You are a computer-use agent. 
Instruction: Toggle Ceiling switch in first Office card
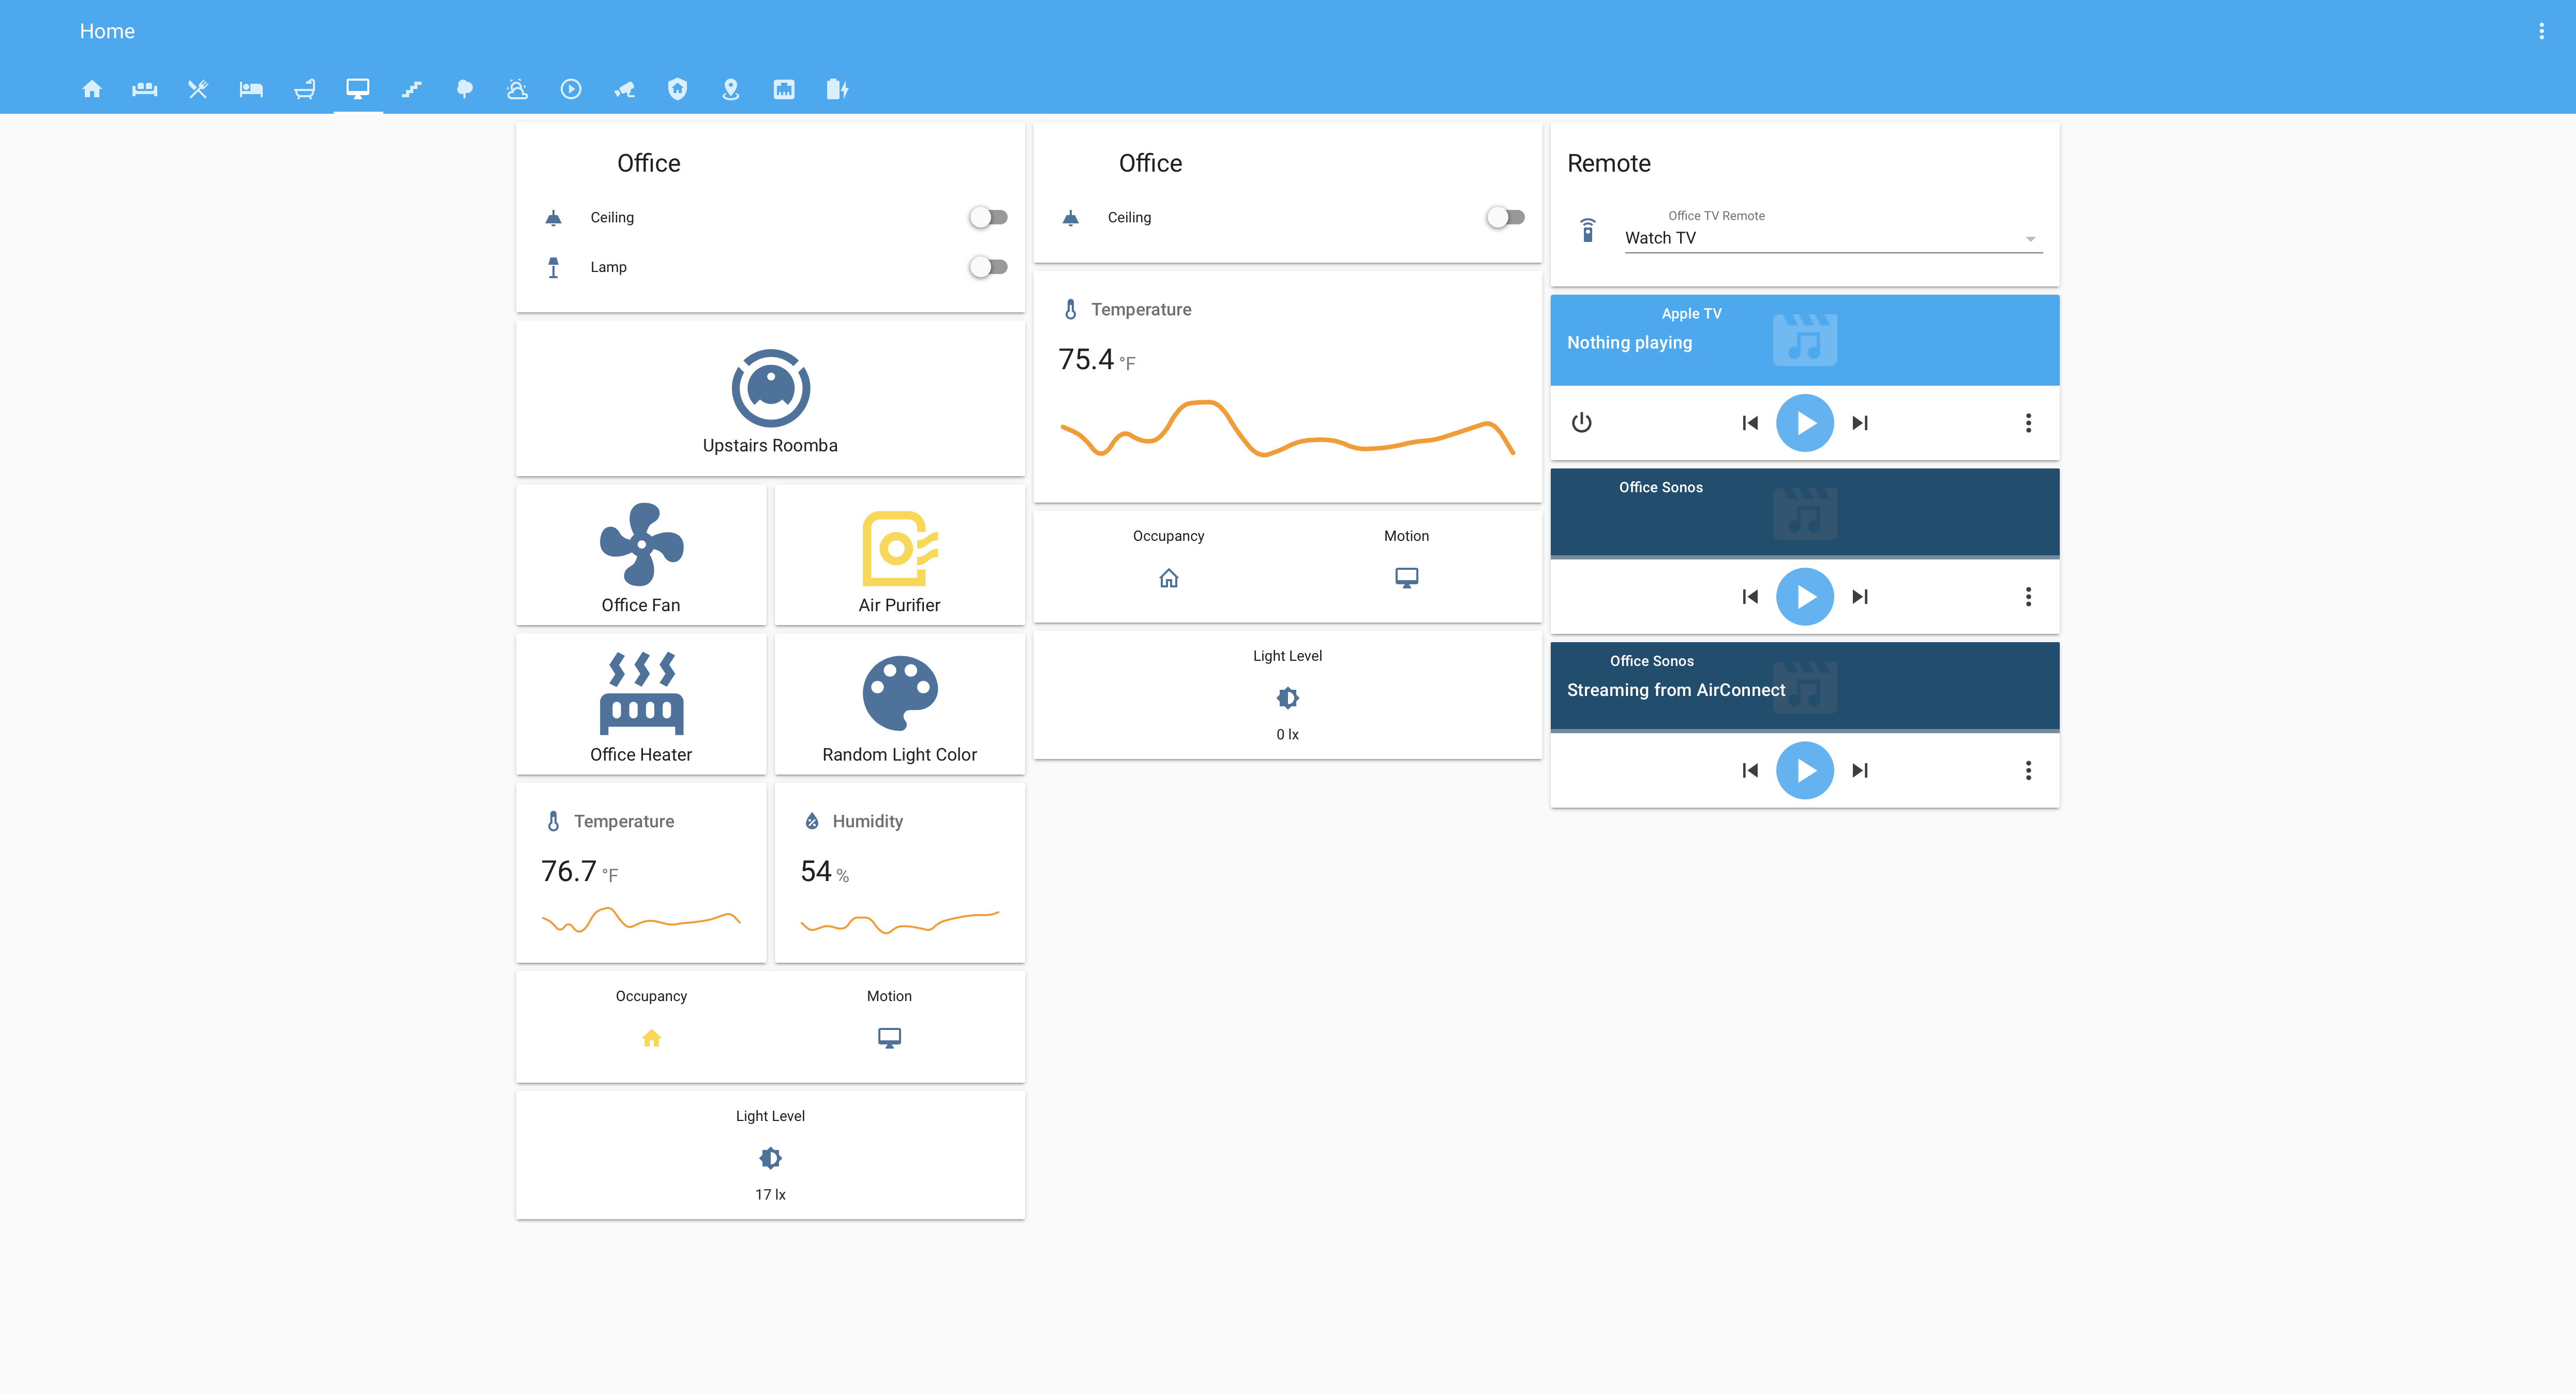pos(988,217)
